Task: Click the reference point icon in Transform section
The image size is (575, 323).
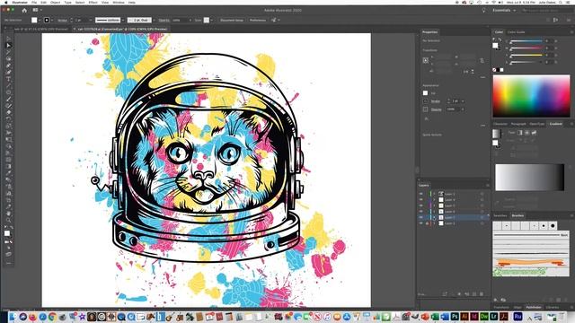Action: pos(426,60)
